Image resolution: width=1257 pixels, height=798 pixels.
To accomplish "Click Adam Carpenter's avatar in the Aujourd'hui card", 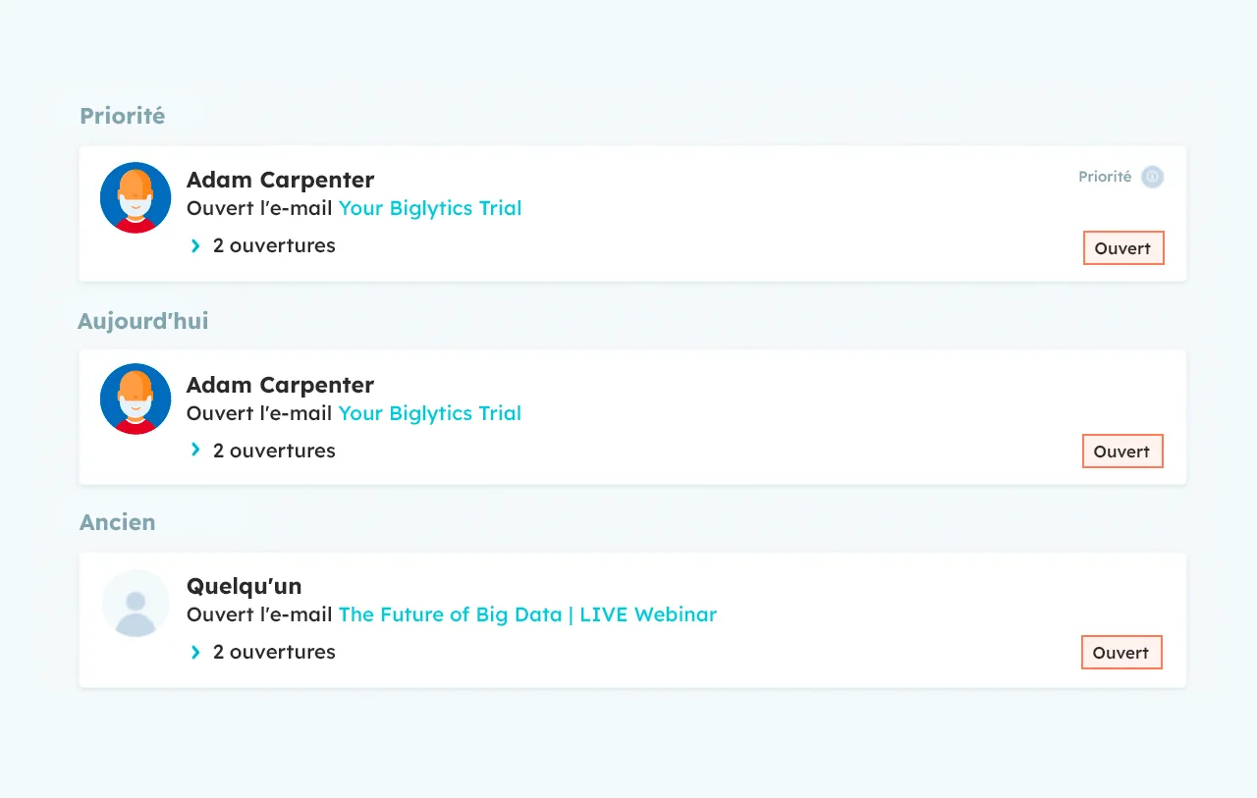I will [x=136, y=399].
